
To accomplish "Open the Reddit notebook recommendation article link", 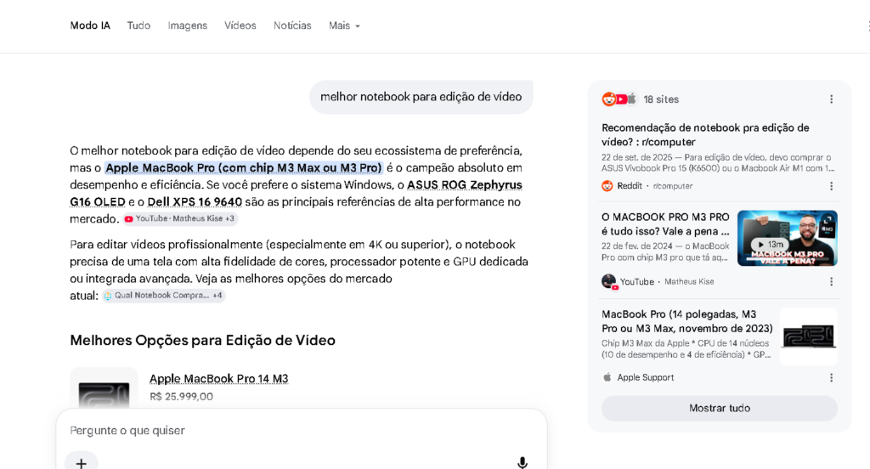I will point(705,135).
